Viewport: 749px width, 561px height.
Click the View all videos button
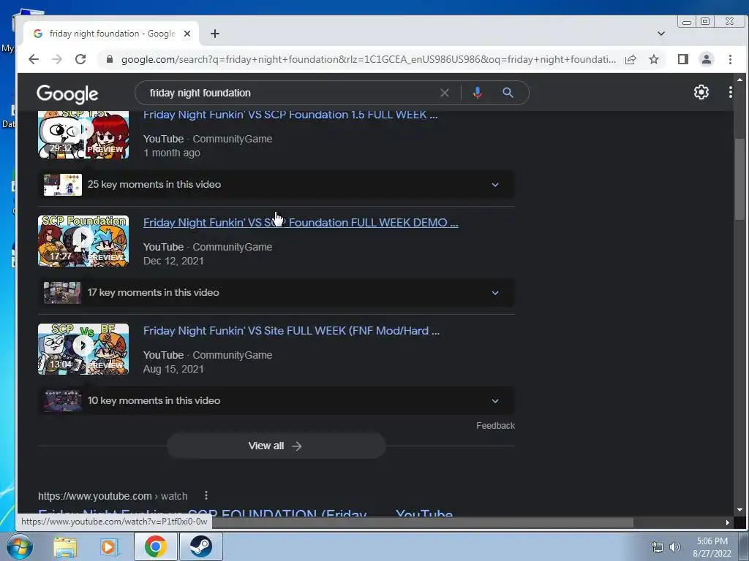(276, 446)
